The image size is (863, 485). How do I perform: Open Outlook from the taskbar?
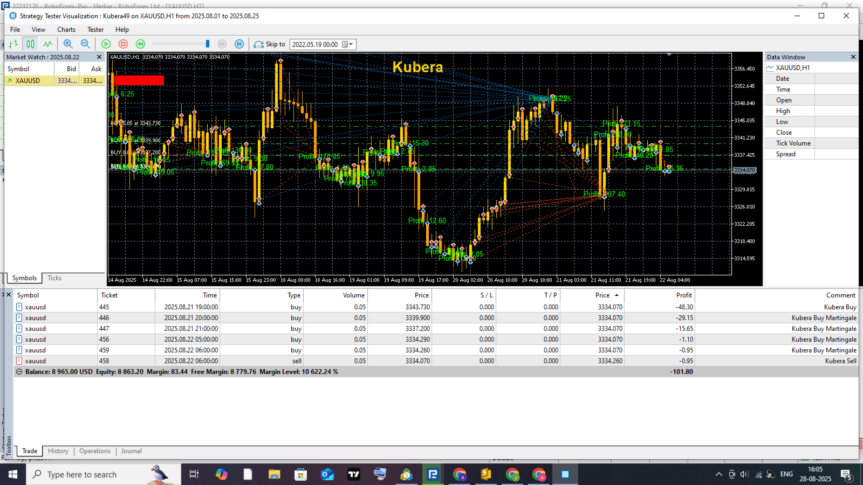pos(327,474)
